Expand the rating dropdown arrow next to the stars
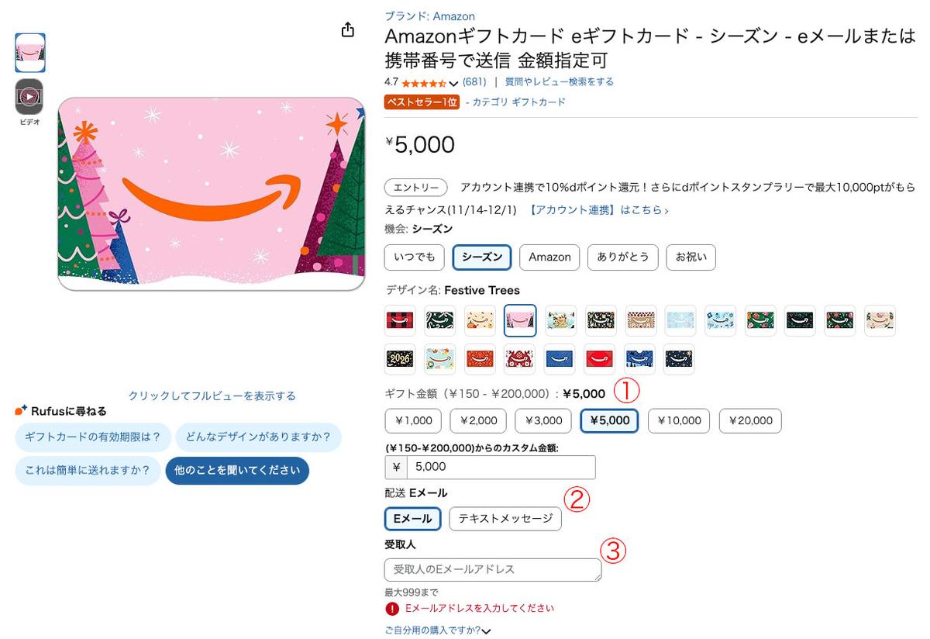930x639 pixels. coord(454,83)
